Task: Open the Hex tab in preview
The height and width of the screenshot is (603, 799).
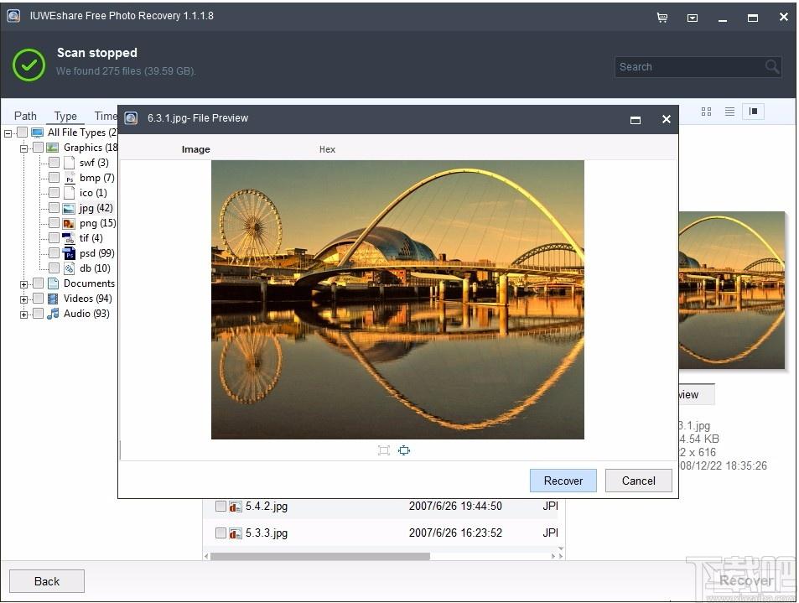Action: pyautogui.click(x=327, y=149)
